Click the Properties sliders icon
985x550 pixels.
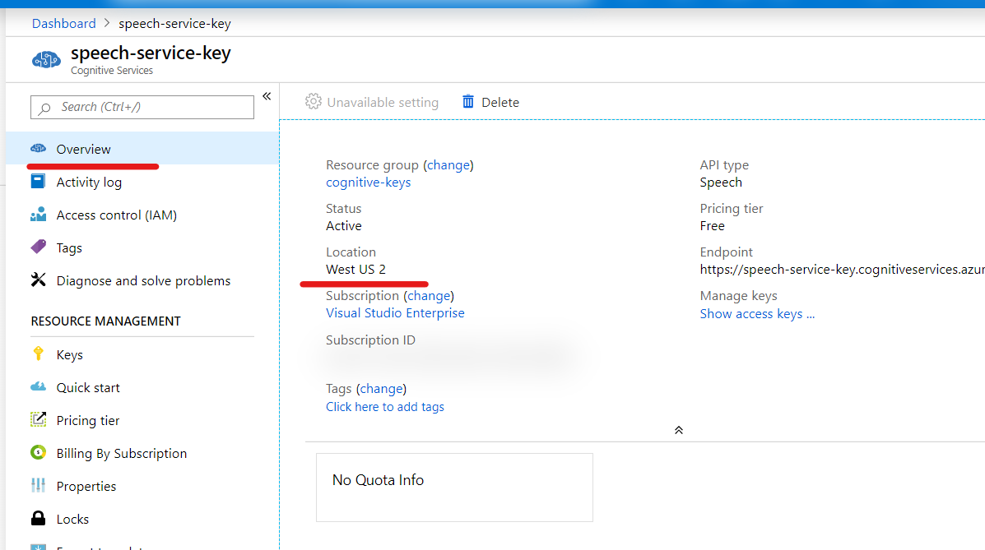pyautogui.click(x=39, y=485)
